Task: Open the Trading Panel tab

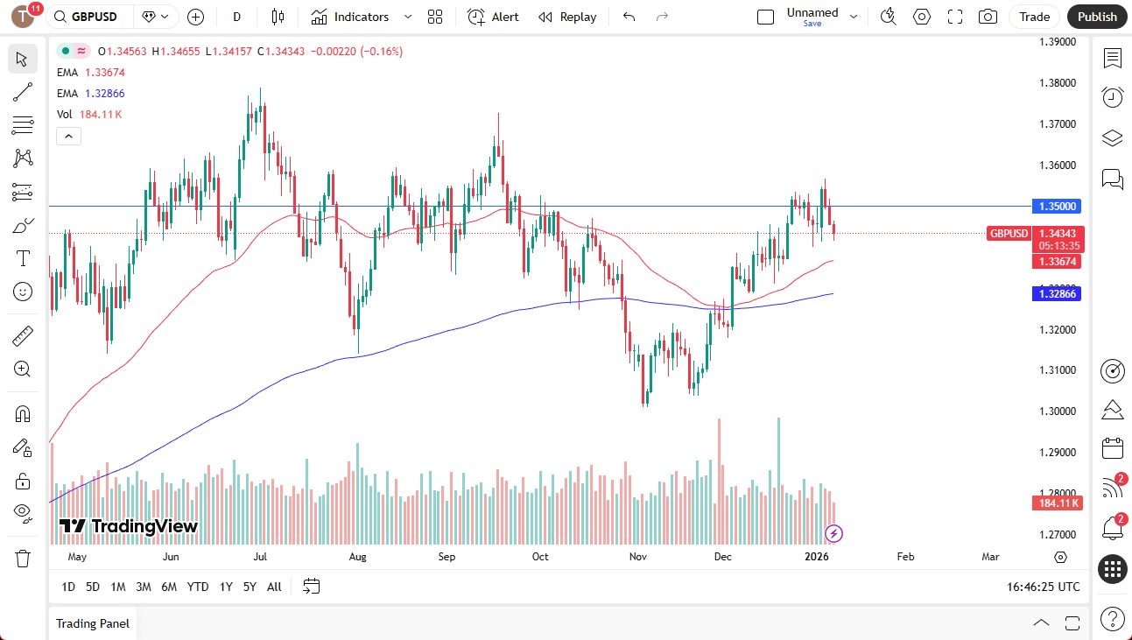Action: (93, 623)
